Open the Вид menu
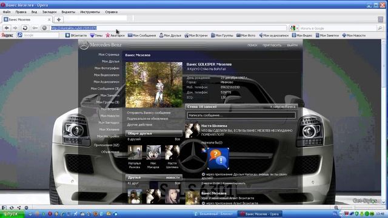 tap(34, 12)
